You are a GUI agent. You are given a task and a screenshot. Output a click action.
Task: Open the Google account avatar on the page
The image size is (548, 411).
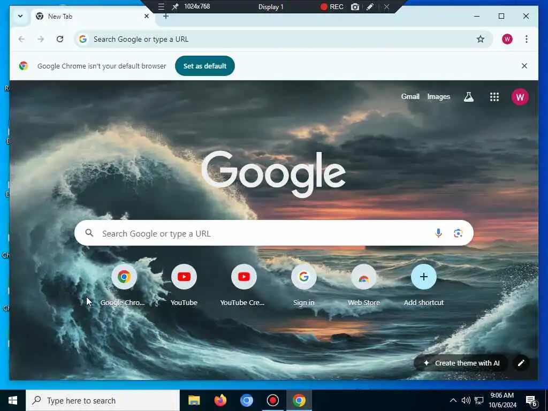click(520, 97)
